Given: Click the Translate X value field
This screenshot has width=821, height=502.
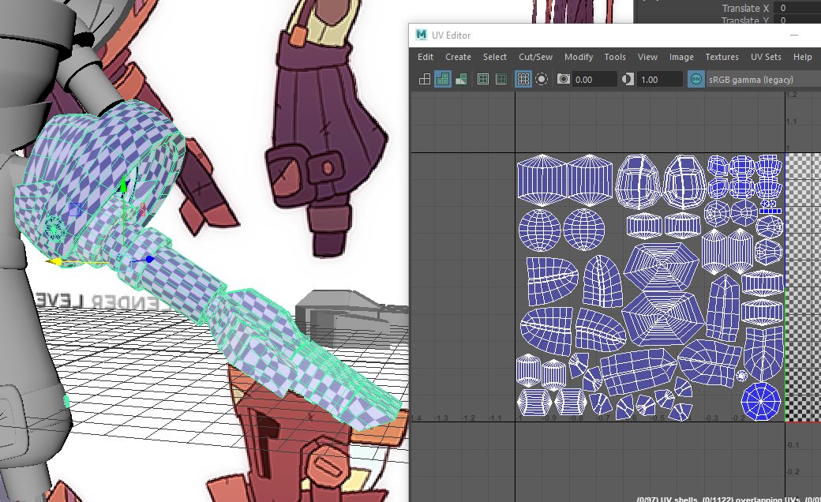Looking at the screenshot, I should (x=797, y=8).
